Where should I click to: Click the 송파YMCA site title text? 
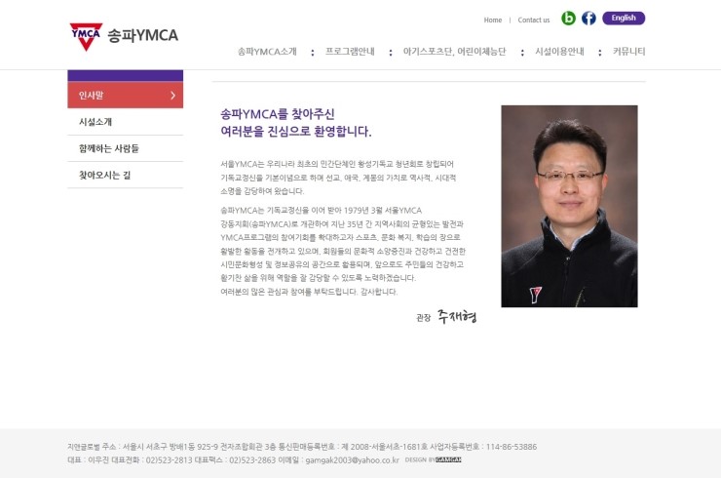pyautogui.click(x=142, y=35)
